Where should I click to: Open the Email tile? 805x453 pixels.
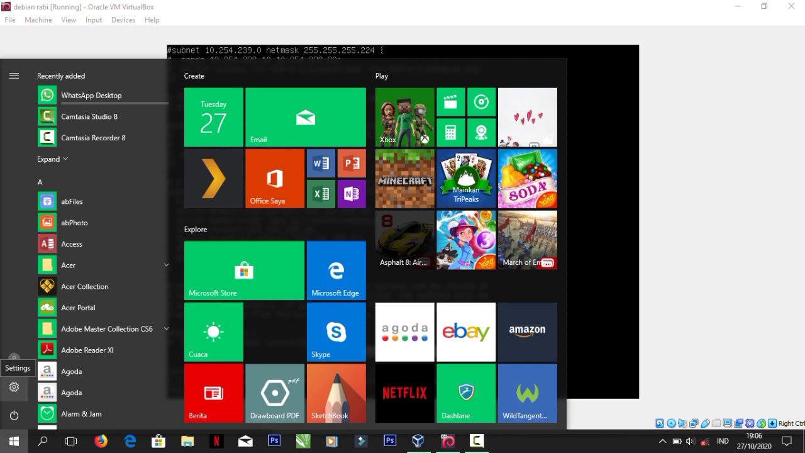click(x=305, y=118)
